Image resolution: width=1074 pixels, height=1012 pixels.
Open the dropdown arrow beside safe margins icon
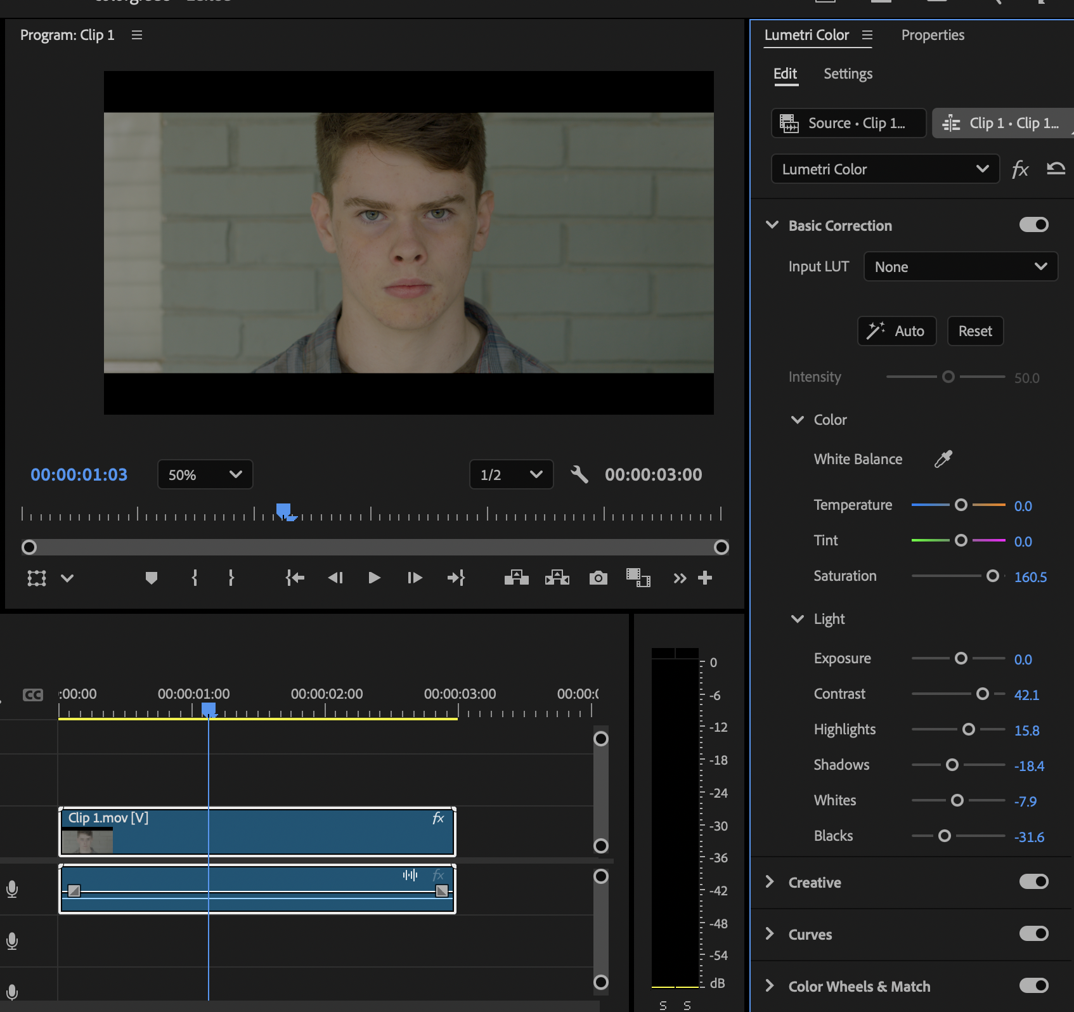tap(67, 578)
